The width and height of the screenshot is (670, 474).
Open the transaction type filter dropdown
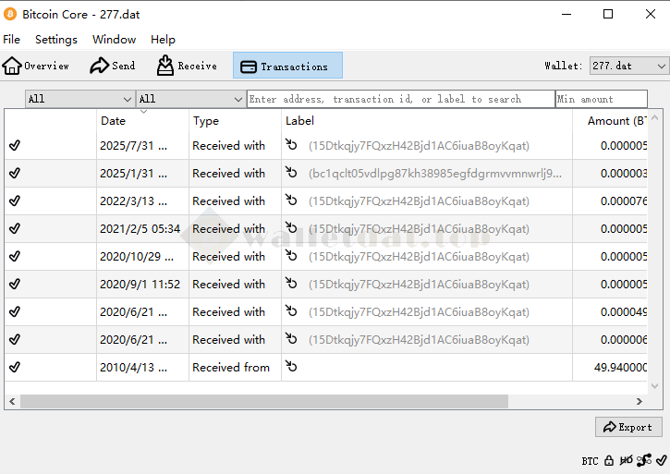190,99
